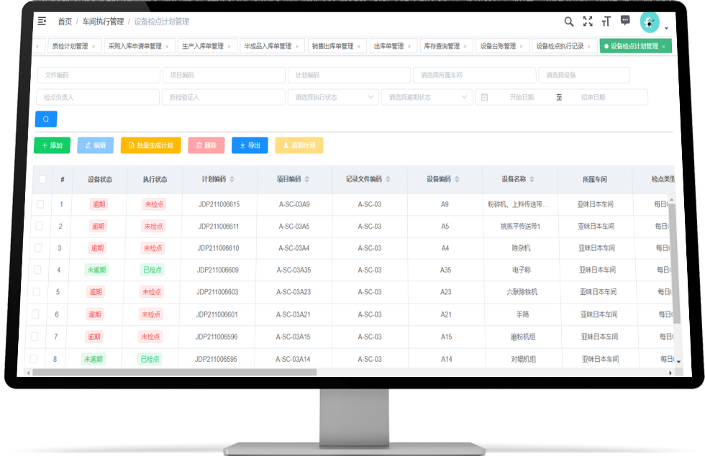Select the checkbox for row 4

[41, 270]
